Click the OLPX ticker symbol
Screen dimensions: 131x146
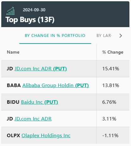(x=14, y=136)
